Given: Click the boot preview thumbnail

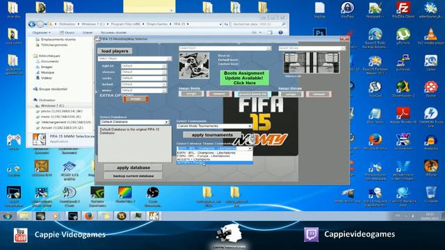Looking at the screenshot, I should click(x=194, y=65).
